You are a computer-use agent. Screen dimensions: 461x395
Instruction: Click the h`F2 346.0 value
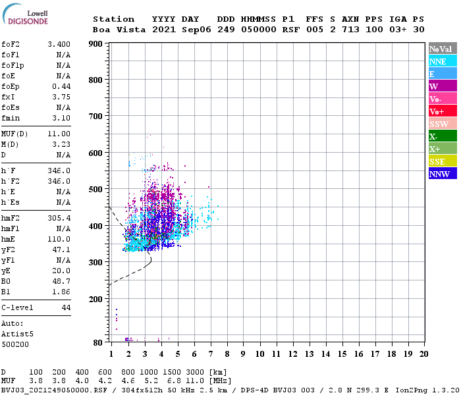(59, 181)
